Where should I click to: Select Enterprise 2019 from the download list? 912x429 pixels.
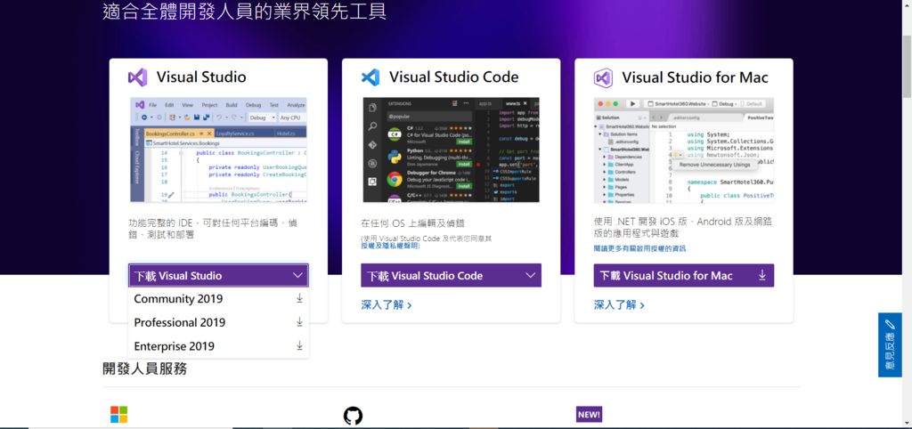tap(219, 346)
